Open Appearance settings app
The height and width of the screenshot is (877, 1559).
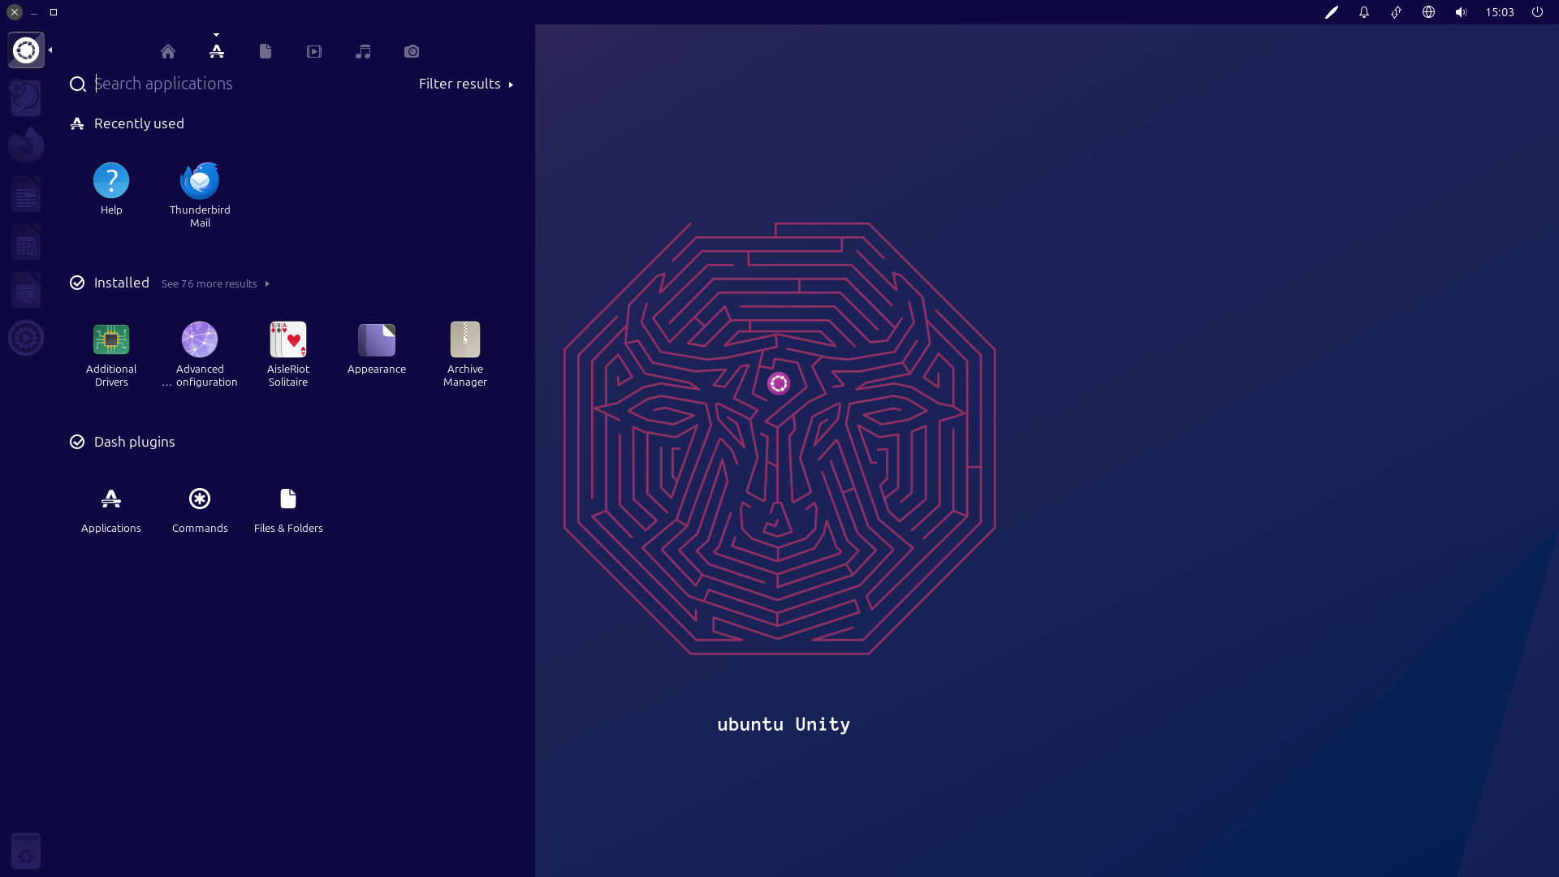(x=377, y=348)
